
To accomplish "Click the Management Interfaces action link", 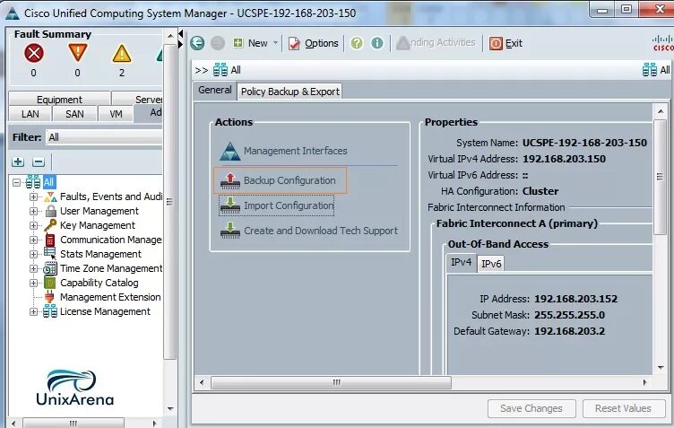I will [x=284, y=151].
